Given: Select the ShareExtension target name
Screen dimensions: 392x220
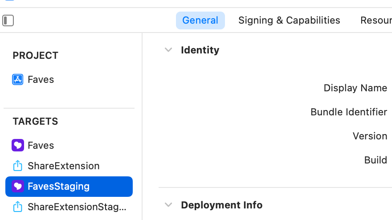Looking at the screenshot, I should coord(63,166).
